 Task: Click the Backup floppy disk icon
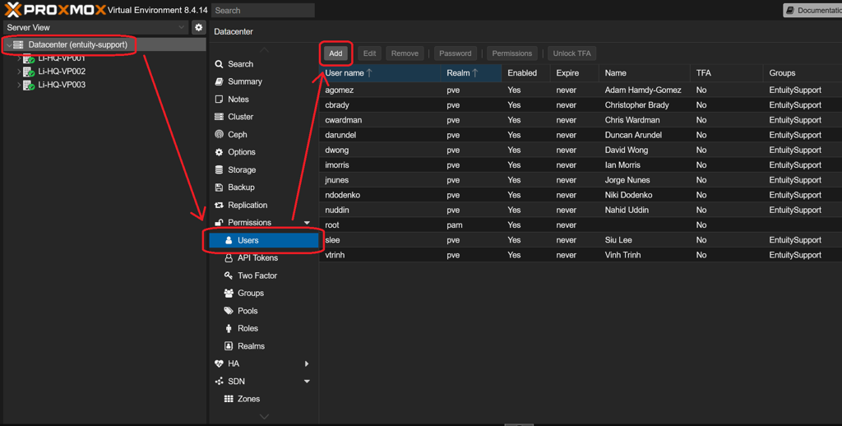point(219,188)
